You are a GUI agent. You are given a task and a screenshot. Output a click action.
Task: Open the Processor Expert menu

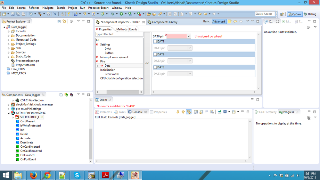click(98, 8)
